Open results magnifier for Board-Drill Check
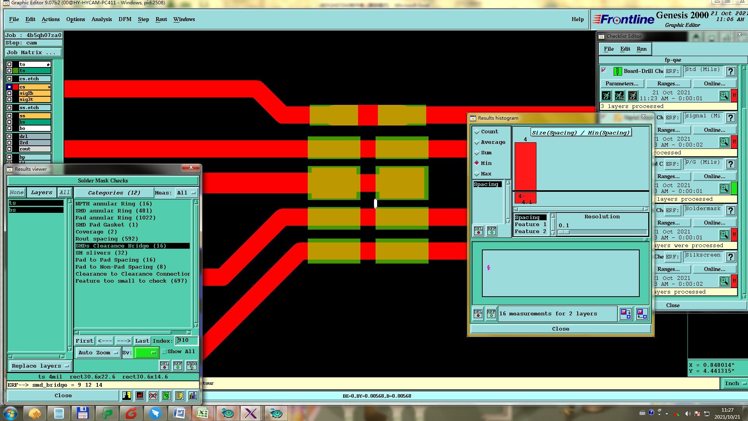This screenshot has width=748, height=421. 724,96
